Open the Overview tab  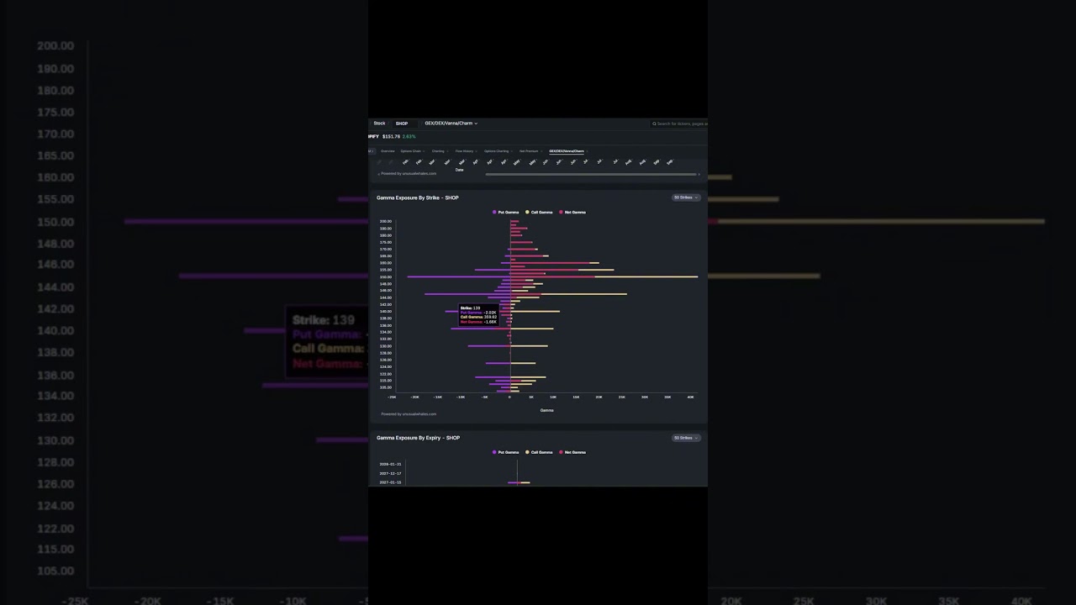tap(388, 151)
